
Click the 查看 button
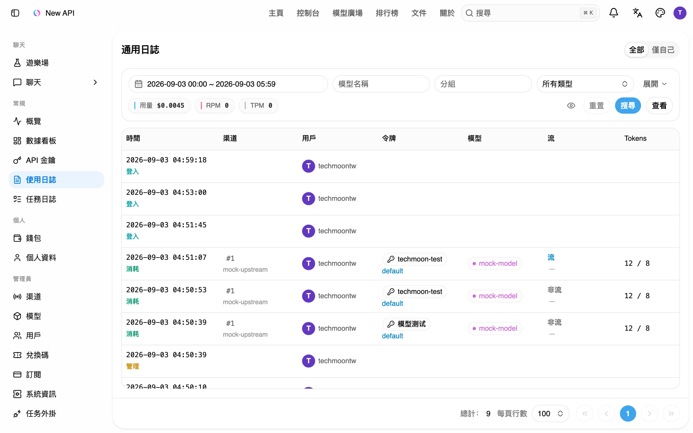click(659, 106)
